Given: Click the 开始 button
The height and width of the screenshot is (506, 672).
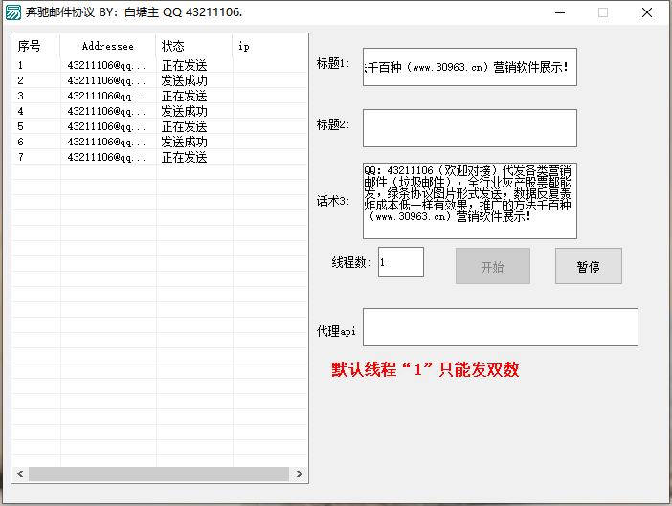Looking at the screenshot, I should pos(493,266).
